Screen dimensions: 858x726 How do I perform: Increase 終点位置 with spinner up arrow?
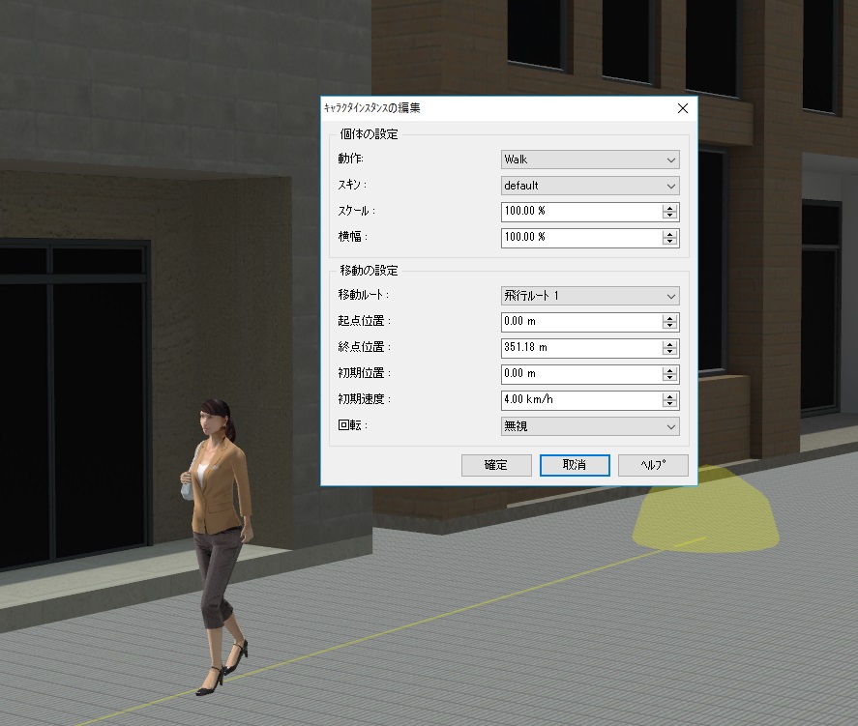(669, 344)
